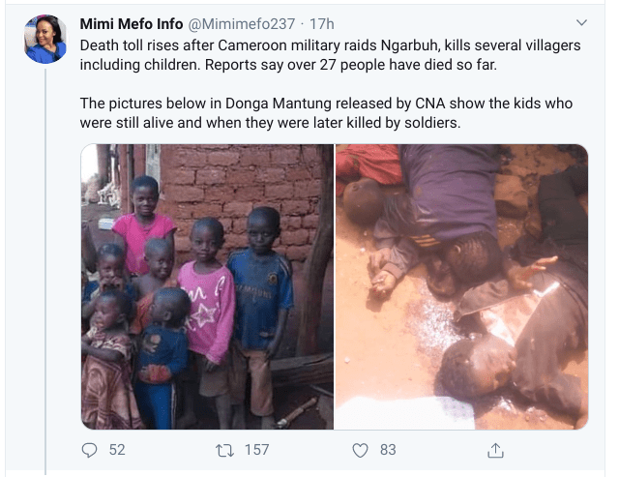This screenshot has width=619, height=477.
Task: Like the tweet with the heart icon
Action: click(360, 451)
